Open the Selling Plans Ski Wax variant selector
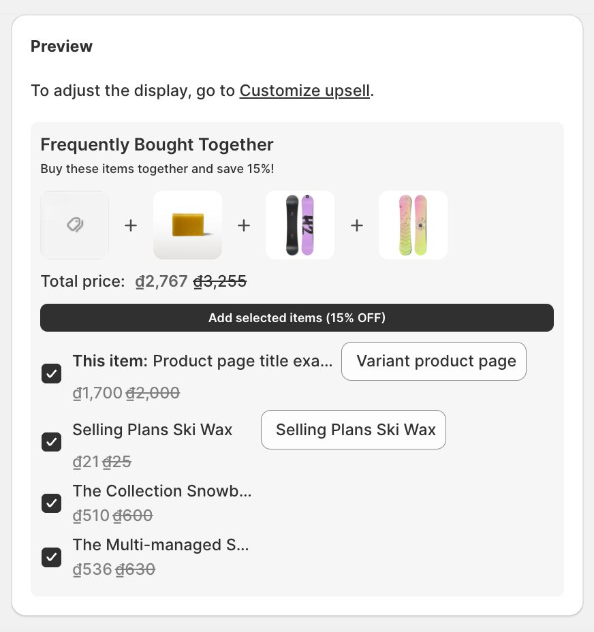594x632 pixels. click(x=353, y=430)
